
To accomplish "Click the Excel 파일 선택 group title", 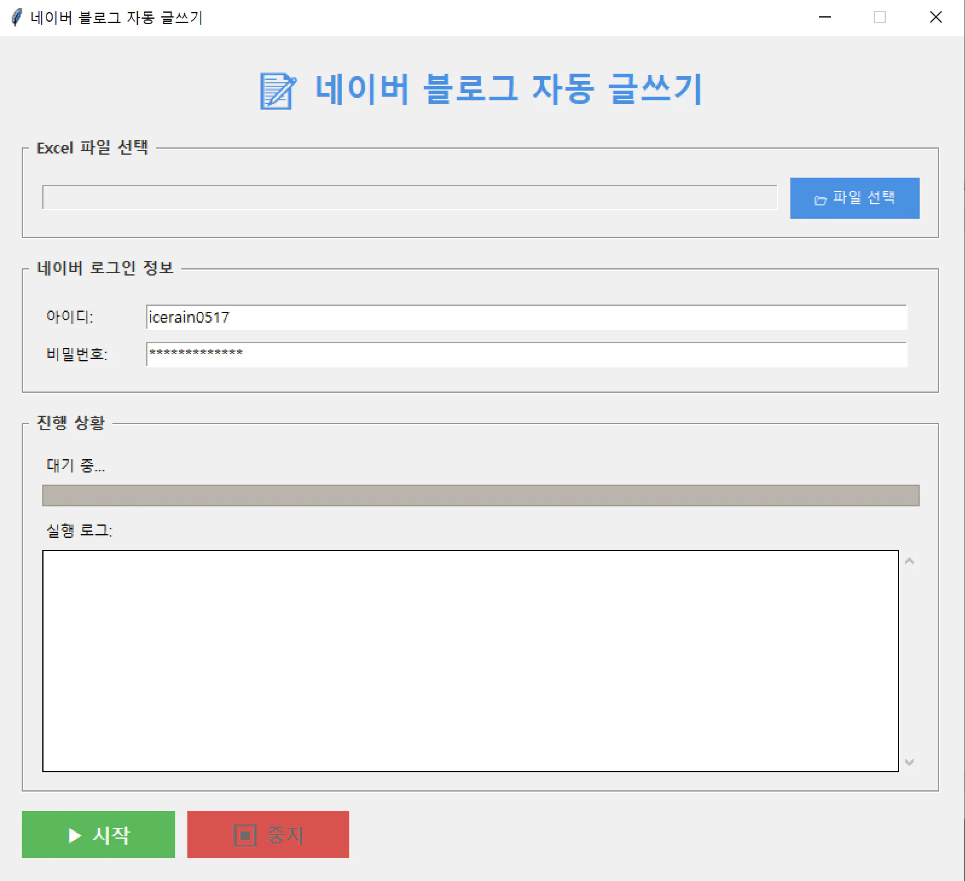I will [x=92, y=147].
